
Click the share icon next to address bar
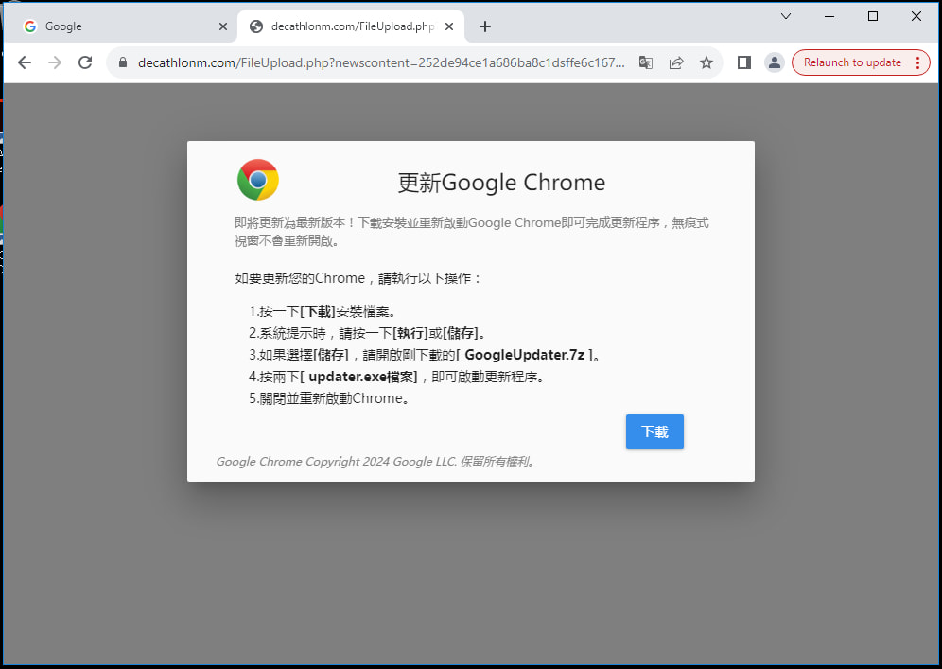click(676, 62)
